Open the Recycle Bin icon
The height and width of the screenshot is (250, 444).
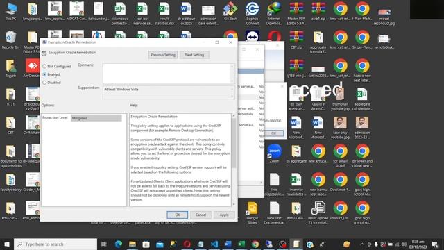coord(11,40)
